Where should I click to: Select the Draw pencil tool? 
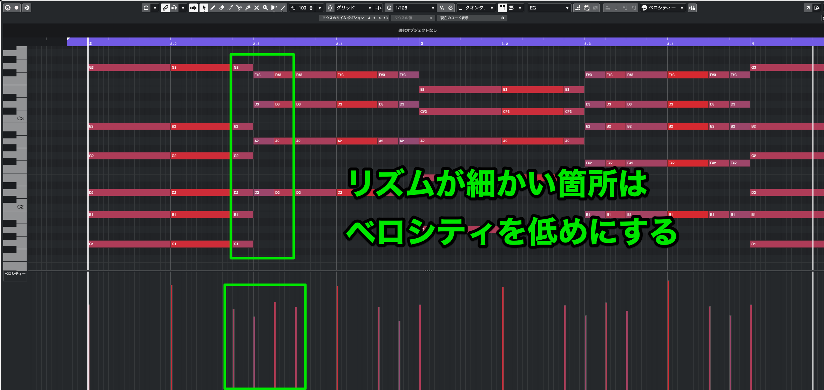point(212,8)
